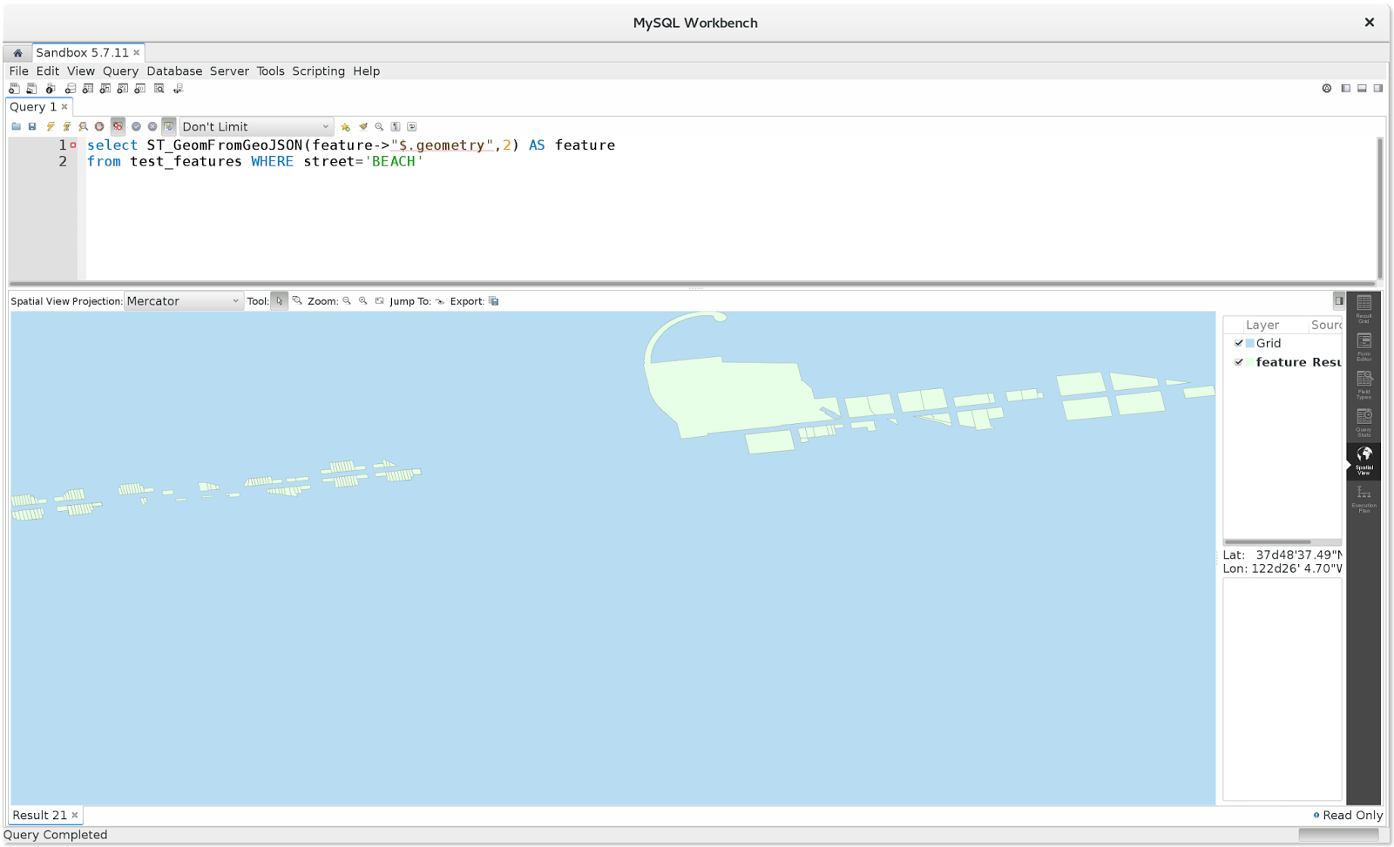Click the Jump To location control
1394x847 pixels.
pos(442,301)
